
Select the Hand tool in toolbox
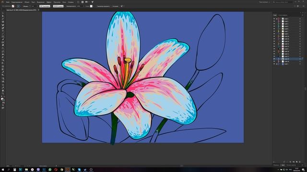(3, 91)
